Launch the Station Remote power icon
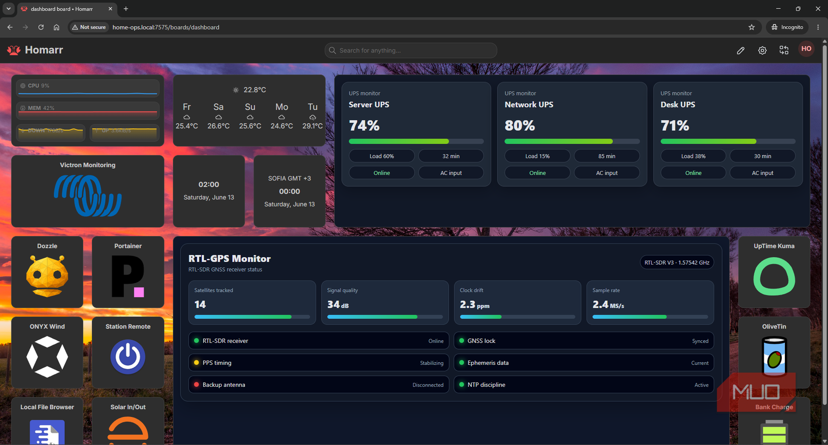The height and width of the screenshot is (445, 828). point(128,357)
